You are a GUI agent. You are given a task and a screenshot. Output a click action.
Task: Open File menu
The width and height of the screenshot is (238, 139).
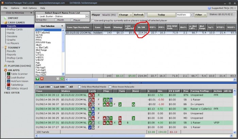tap(5, 8)
